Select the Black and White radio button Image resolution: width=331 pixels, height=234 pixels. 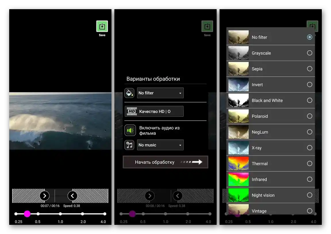309,100
